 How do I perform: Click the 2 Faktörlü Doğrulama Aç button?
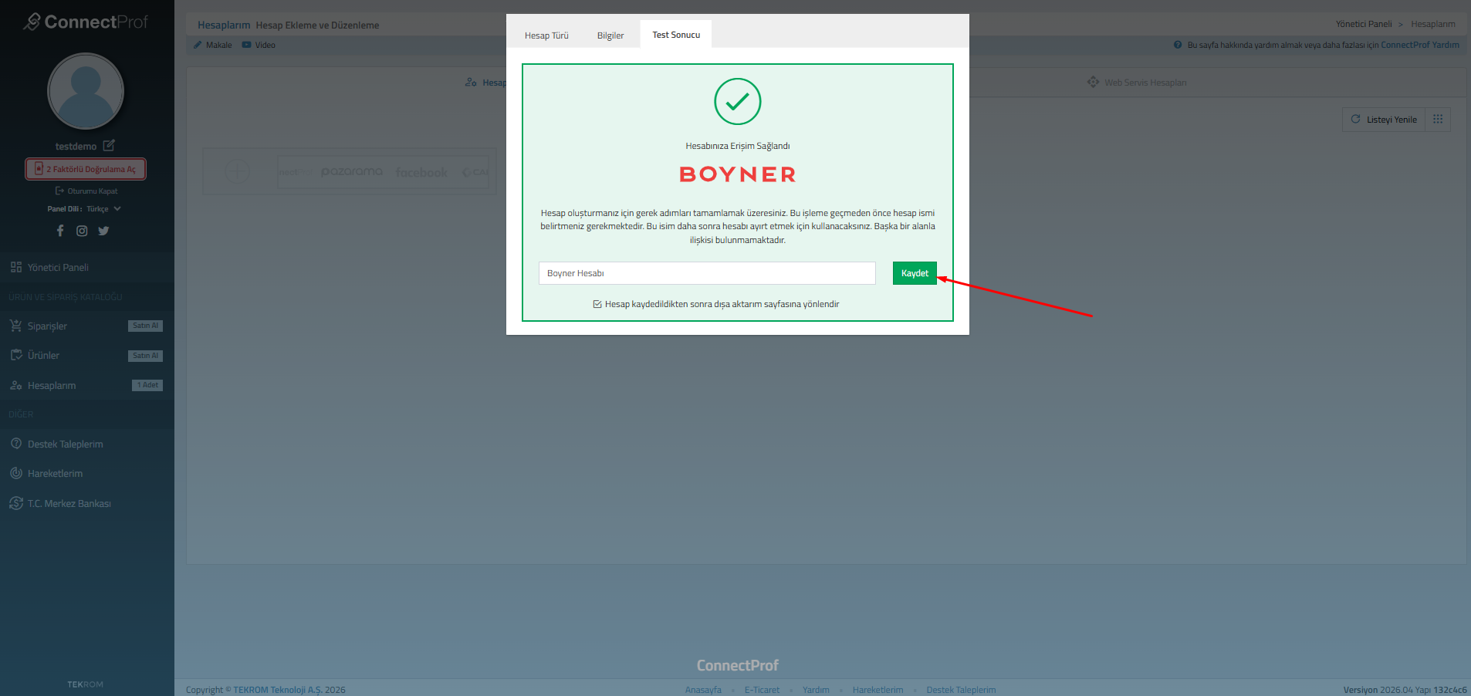tap(86, 169)
